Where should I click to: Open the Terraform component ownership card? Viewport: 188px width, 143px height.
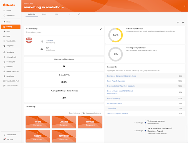point(64,136)
